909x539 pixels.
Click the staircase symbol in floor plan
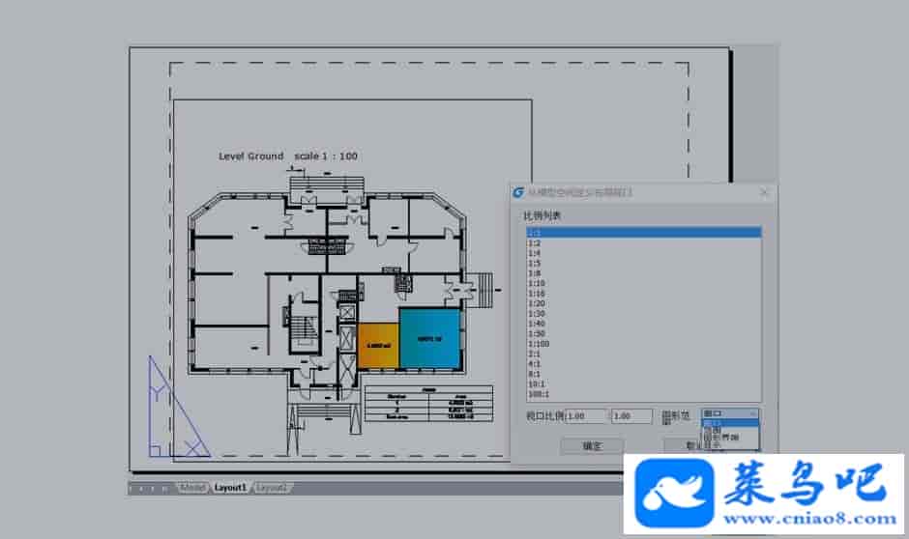[303, 326]
